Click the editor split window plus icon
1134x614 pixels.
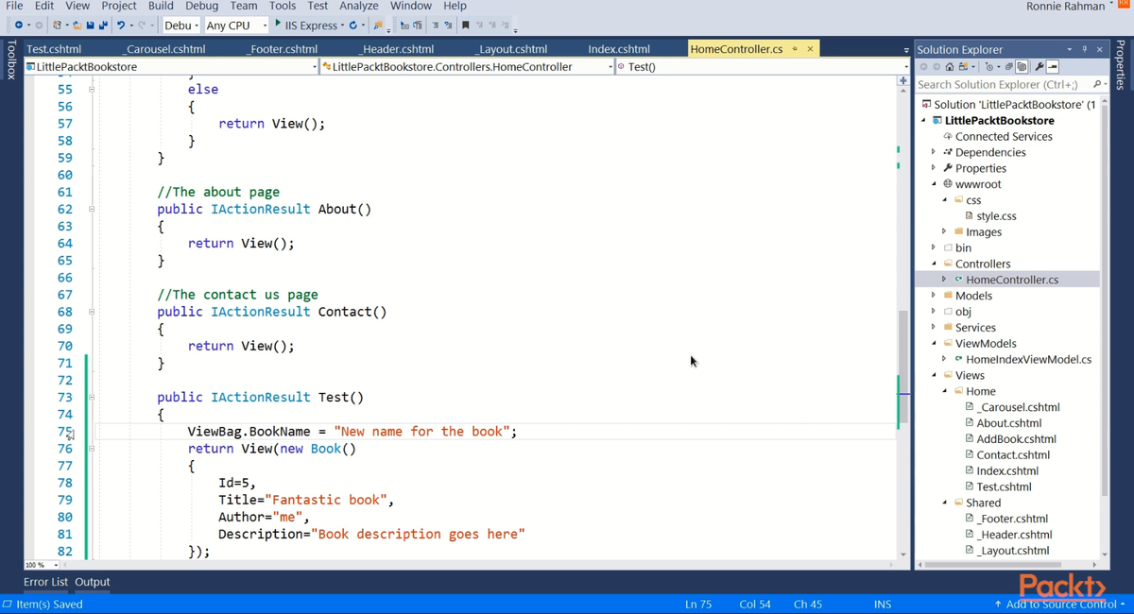tap(903, 81)
